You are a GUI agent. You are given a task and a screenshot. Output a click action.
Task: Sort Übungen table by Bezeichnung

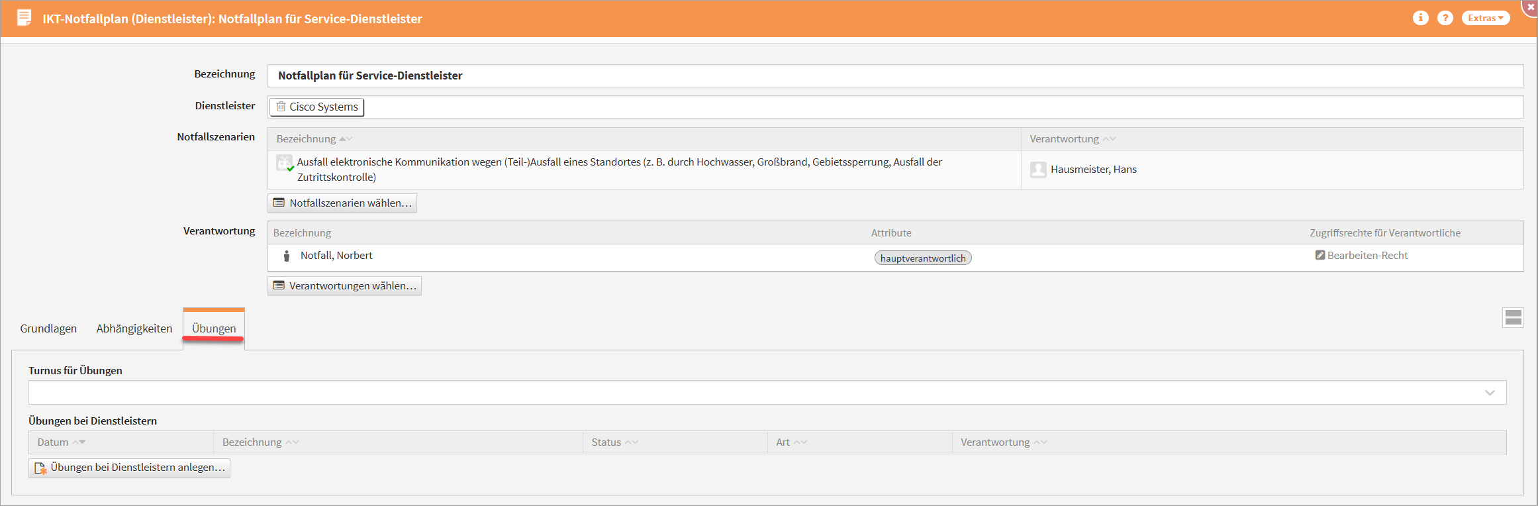tap(260, 442)
